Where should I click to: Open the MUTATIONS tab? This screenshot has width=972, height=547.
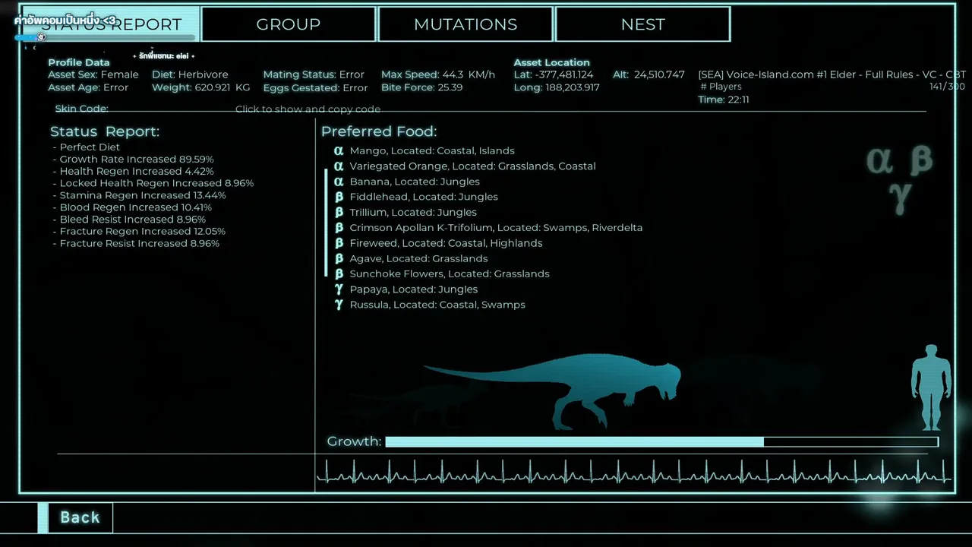click(465, 24)
